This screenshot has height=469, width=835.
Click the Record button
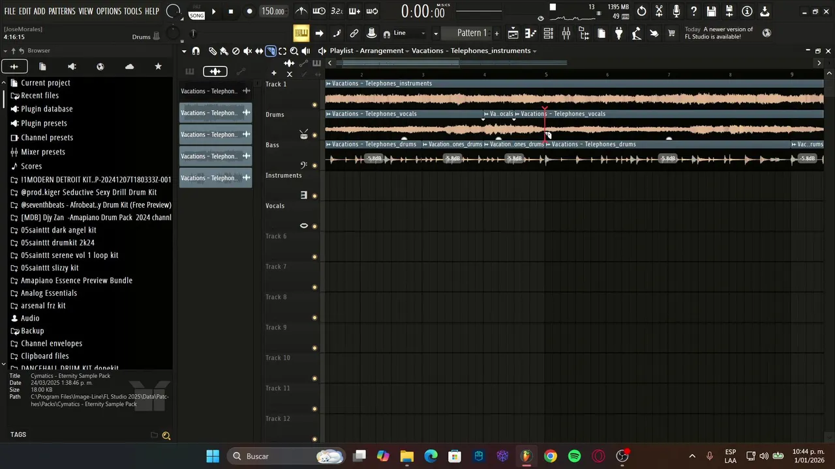click(249, 11)
